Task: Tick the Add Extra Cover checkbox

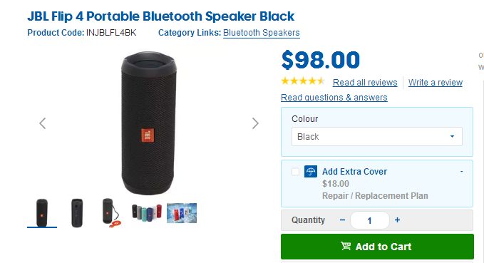Action: pyautogui.click(x=295, y=172)
